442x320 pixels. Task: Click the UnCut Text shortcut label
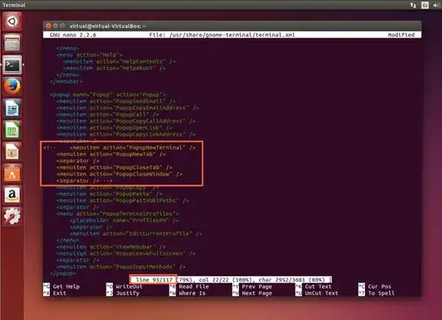pyautogui.click(x=322, y=293)
